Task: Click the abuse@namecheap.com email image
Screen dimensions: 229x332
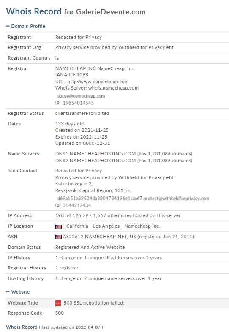Action: (81, 96)
